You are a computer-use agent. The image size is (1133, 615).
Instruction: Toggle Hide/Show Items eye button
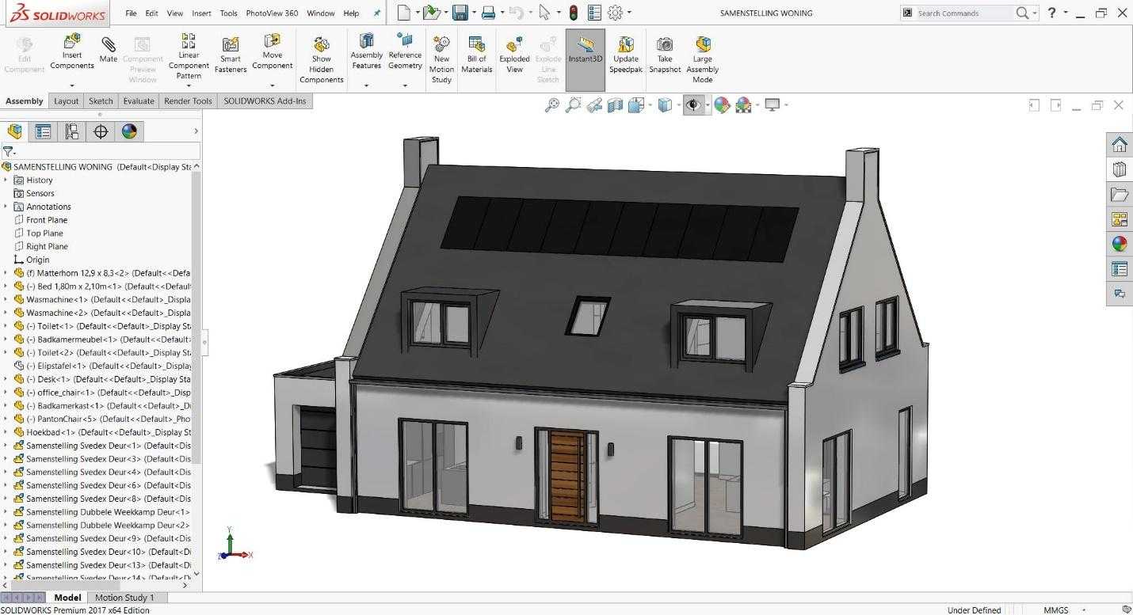tap(693, 104)
